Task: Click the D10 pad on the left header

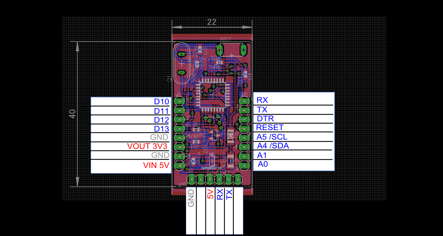Action: pyautogui.click(x=179, y=101)
